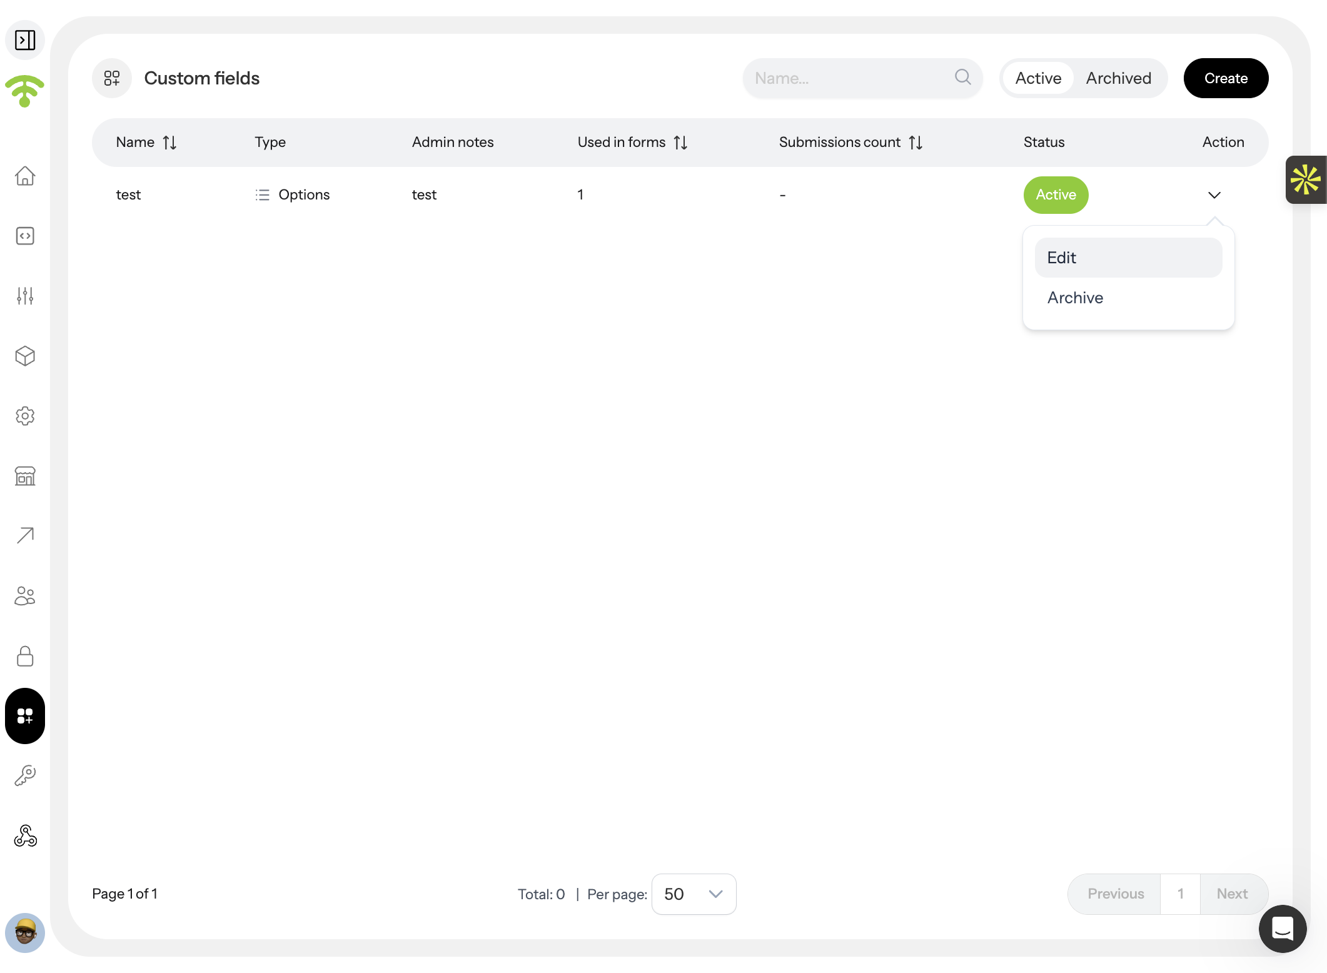Open the storefront sidebar icon
This screenshot has height=973, width=1327.
(x=25, y=476)
